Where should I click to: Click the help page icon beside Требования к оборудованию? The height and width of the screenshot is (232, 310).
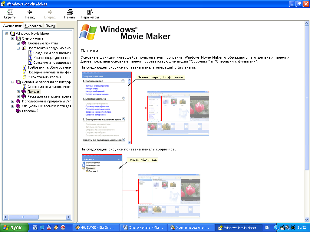click(x=25, y=67)
